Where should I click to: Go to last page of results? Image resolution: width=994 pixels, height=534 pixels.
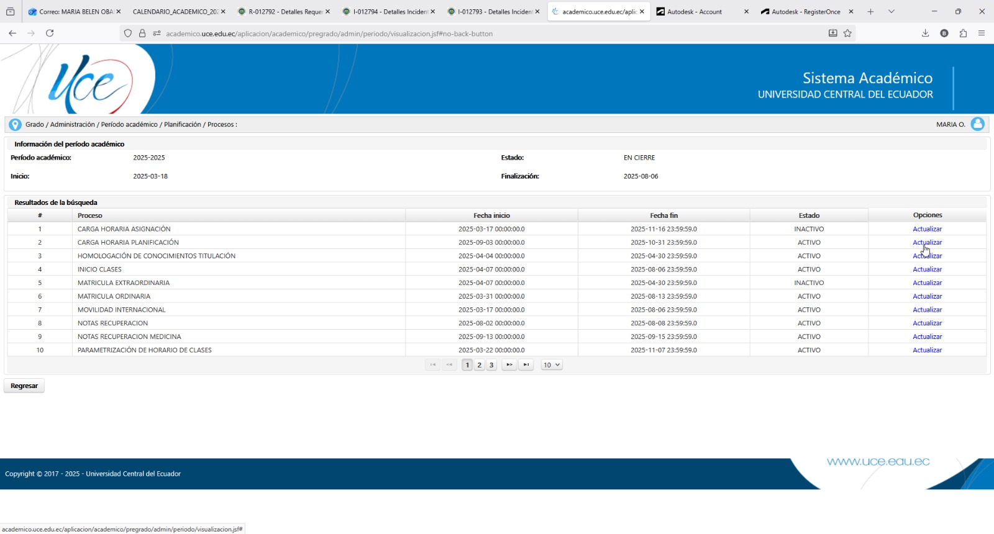coord(526,365)
